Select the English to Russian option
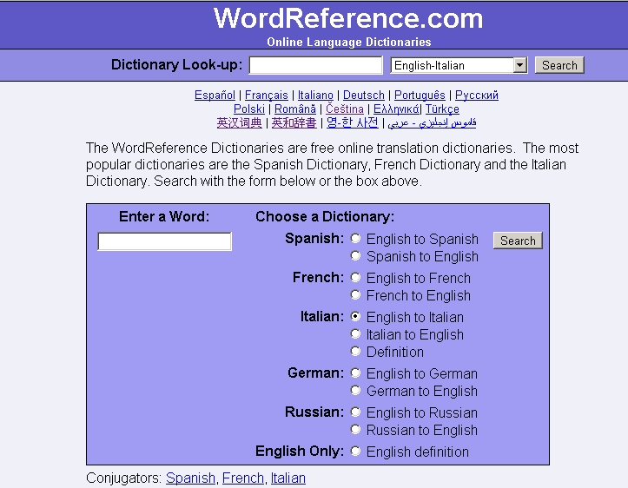This screenshot has width=628, height=488. tap(355, 412)
